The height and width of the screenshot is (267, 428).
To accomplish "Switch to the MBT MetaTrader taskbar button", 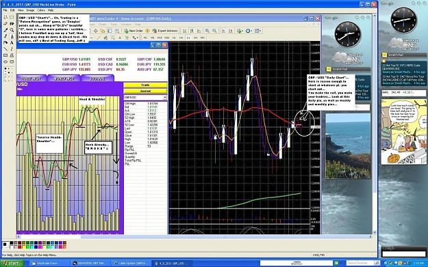I will (x=90, y=263).
